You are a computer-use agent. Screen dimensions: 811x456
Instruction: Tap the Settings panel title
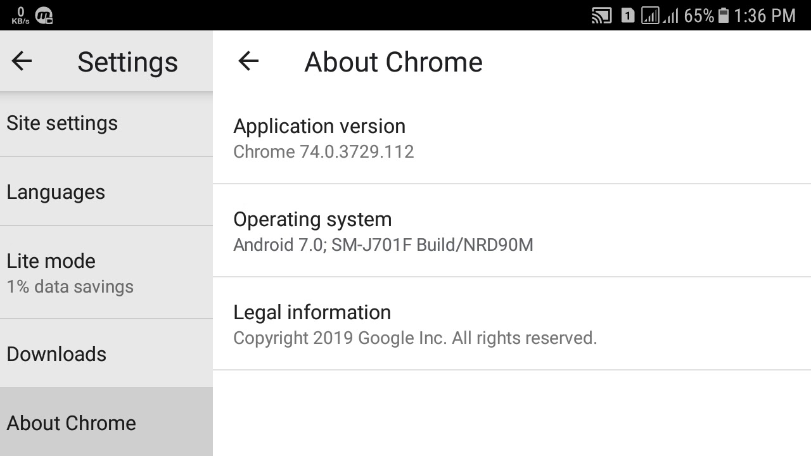tap(127, 62)
